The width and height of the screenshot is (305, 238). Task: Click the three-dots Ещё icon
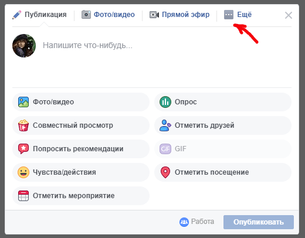click(x=229, y=15)
